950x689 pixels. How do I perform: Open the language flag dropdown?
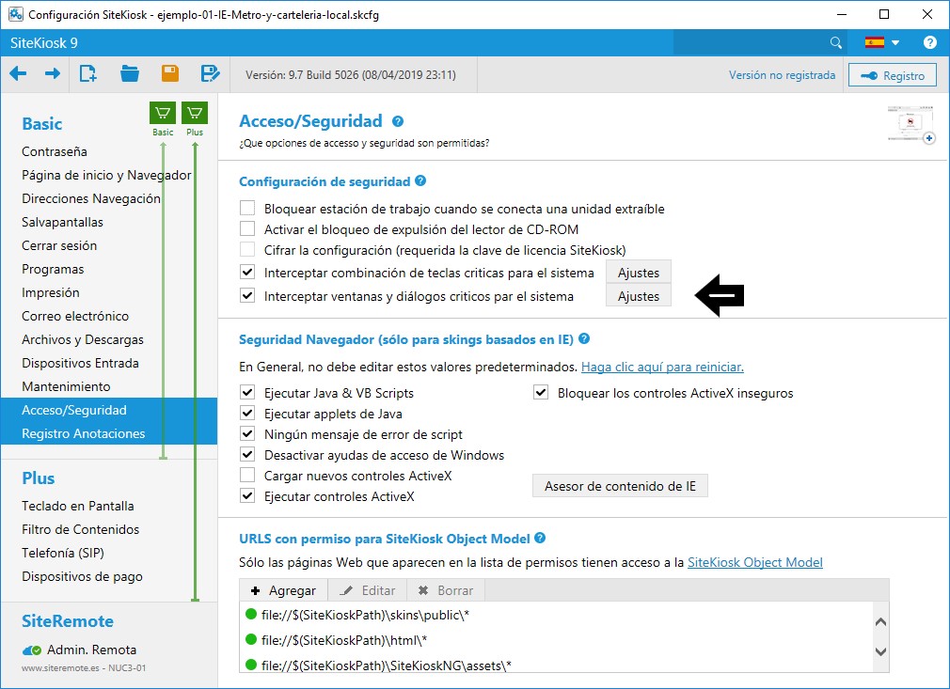click(882, 42)
